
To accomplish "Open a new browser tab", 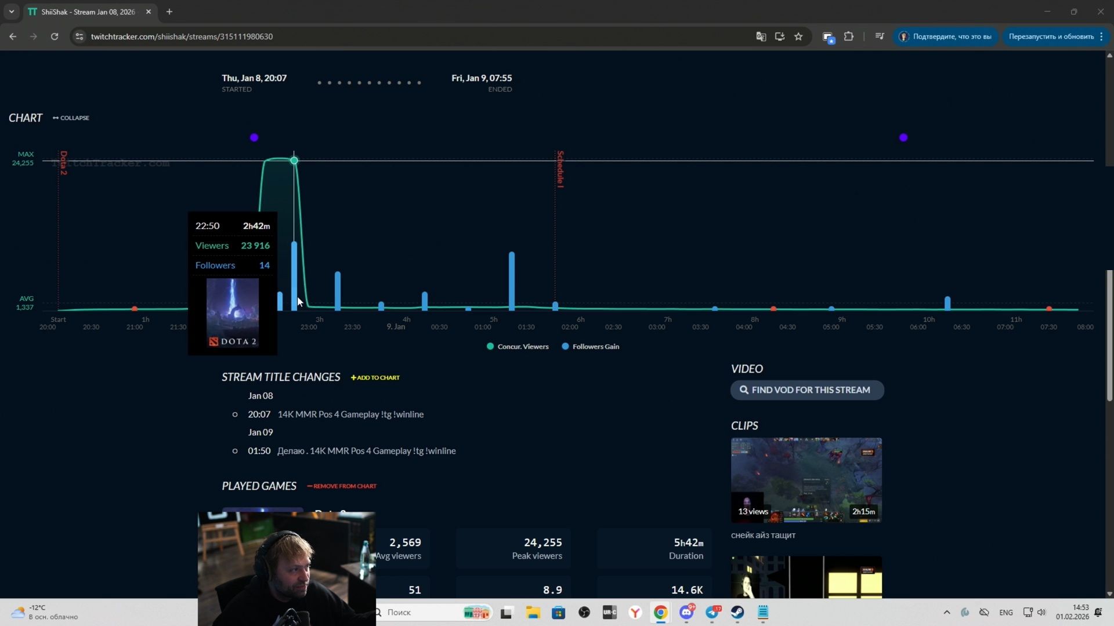I will [x=169, y=12].
